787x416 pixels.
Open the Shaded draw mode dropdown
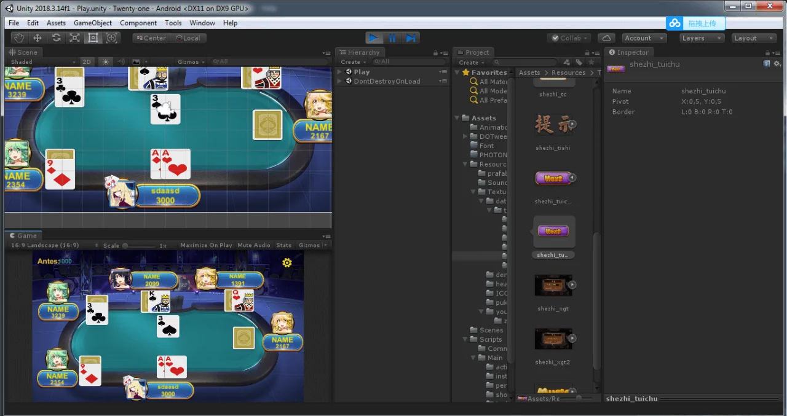point(43,61)
